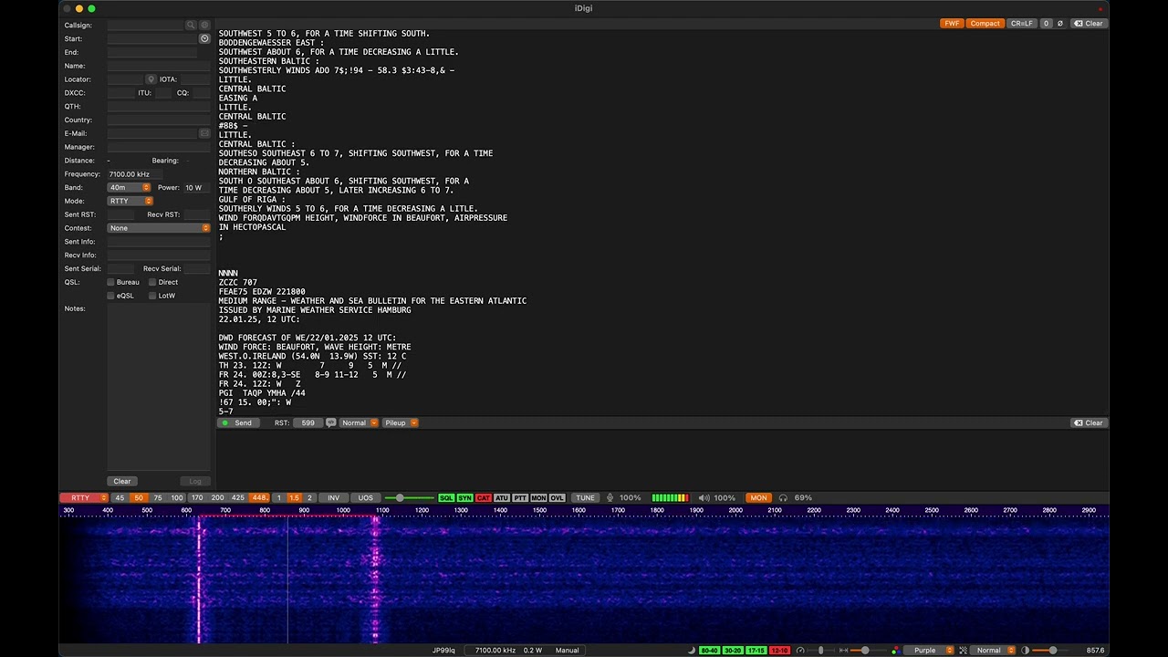Open the Contest None dropdown
The image size is (1168, 657).
click(x=159, y=228)
